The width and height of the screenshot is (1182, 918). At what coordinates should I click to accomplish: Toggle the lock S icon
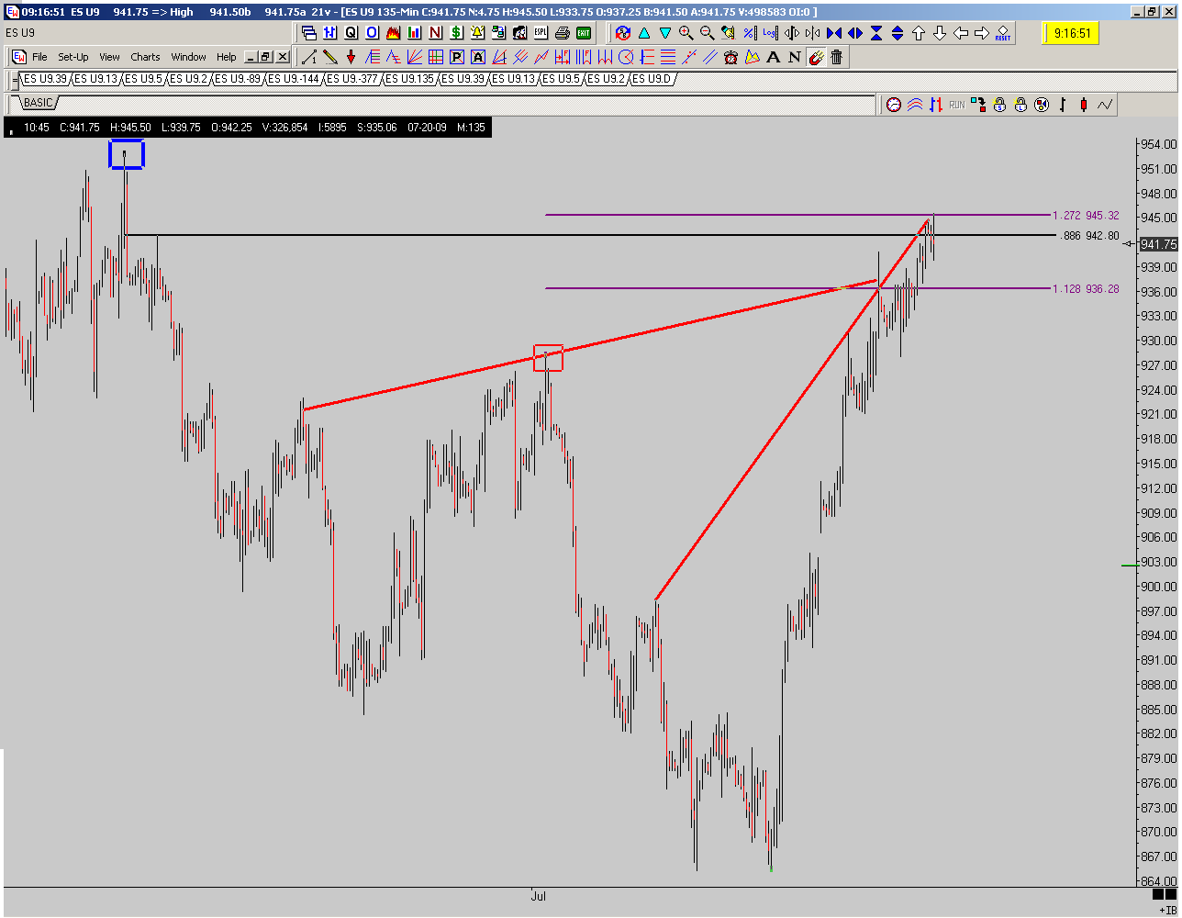[x=999, y=105]
